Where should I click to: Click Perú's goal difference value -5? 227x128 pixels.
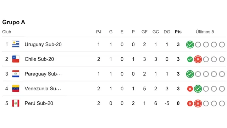167,103
